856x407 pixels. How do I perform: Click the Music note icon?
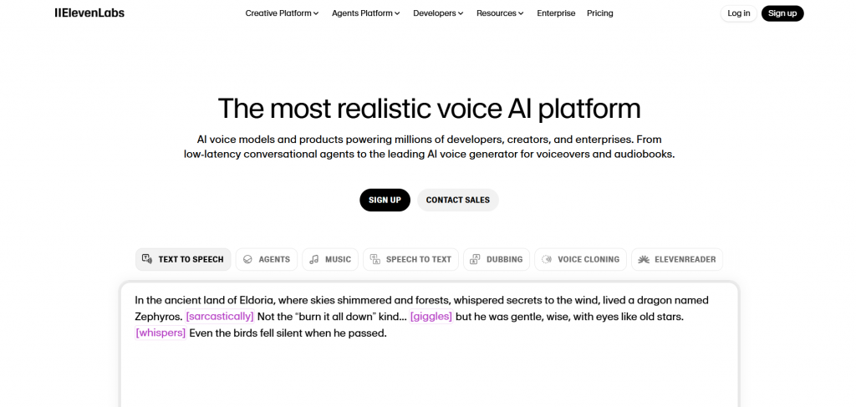(x=314, y=259)
